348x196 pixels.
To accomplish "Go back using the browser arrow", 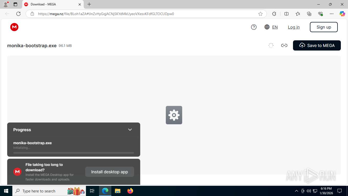I will (7, 14).
